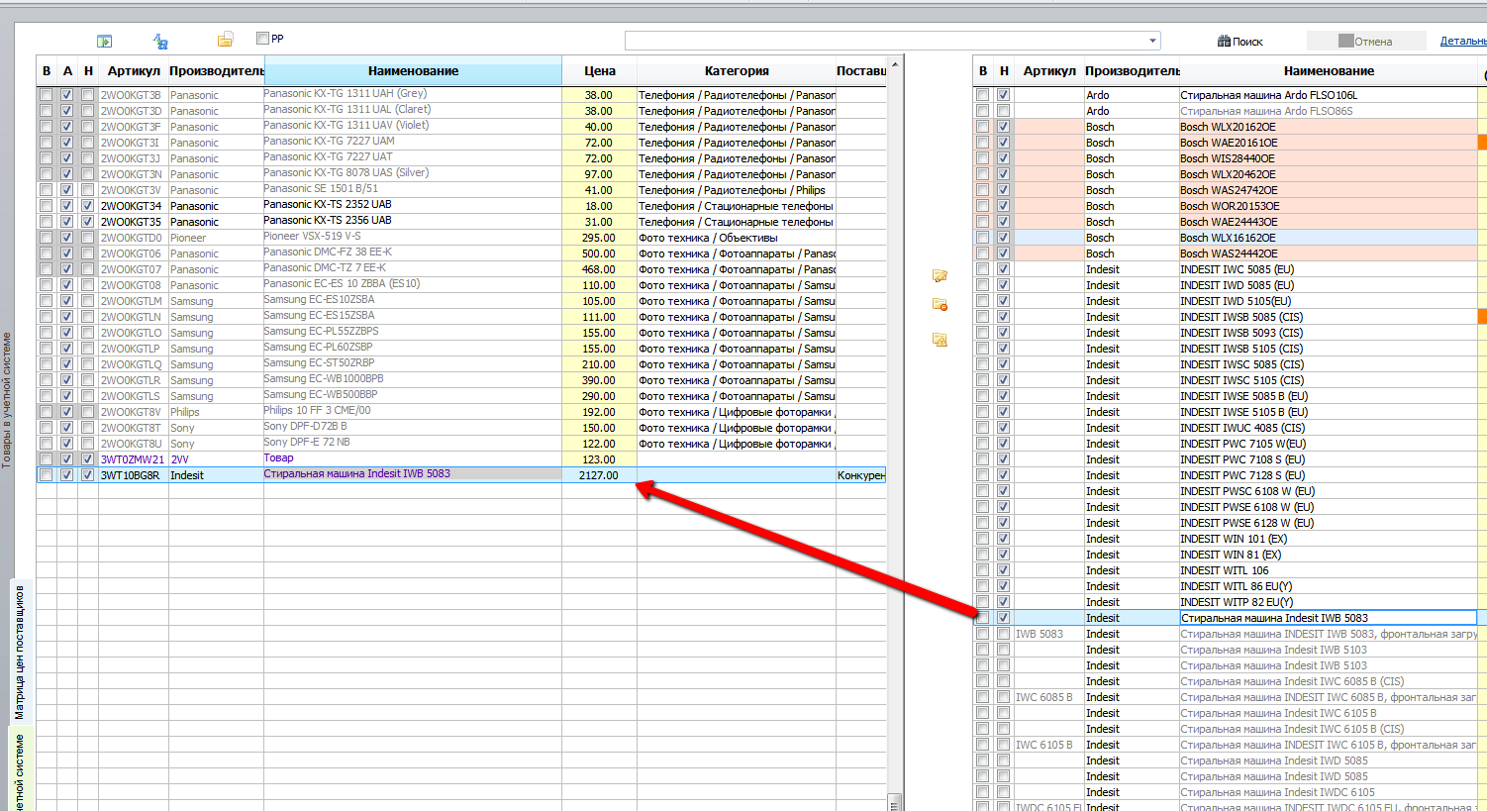Click the Отмена cancel button
1487x811 pixels.
[1365, 42]
